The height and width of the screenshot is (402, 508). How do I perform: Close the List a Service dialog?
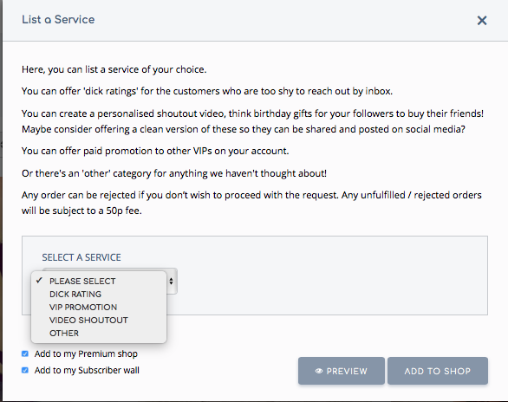coord(482,21)
